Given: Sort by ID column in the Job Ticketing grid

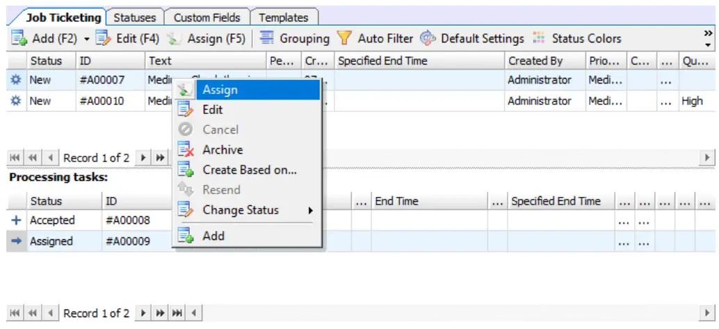Looking at the screenshot, I should coord(111,61).
